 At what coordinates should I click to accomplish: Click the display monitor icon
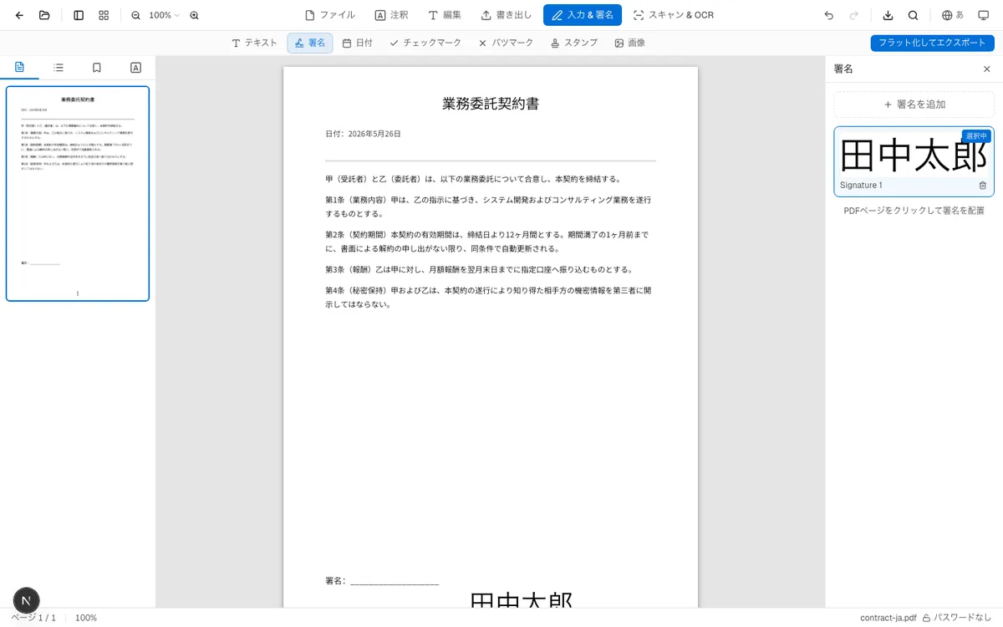pyautogui.click(x=983, y=15)
